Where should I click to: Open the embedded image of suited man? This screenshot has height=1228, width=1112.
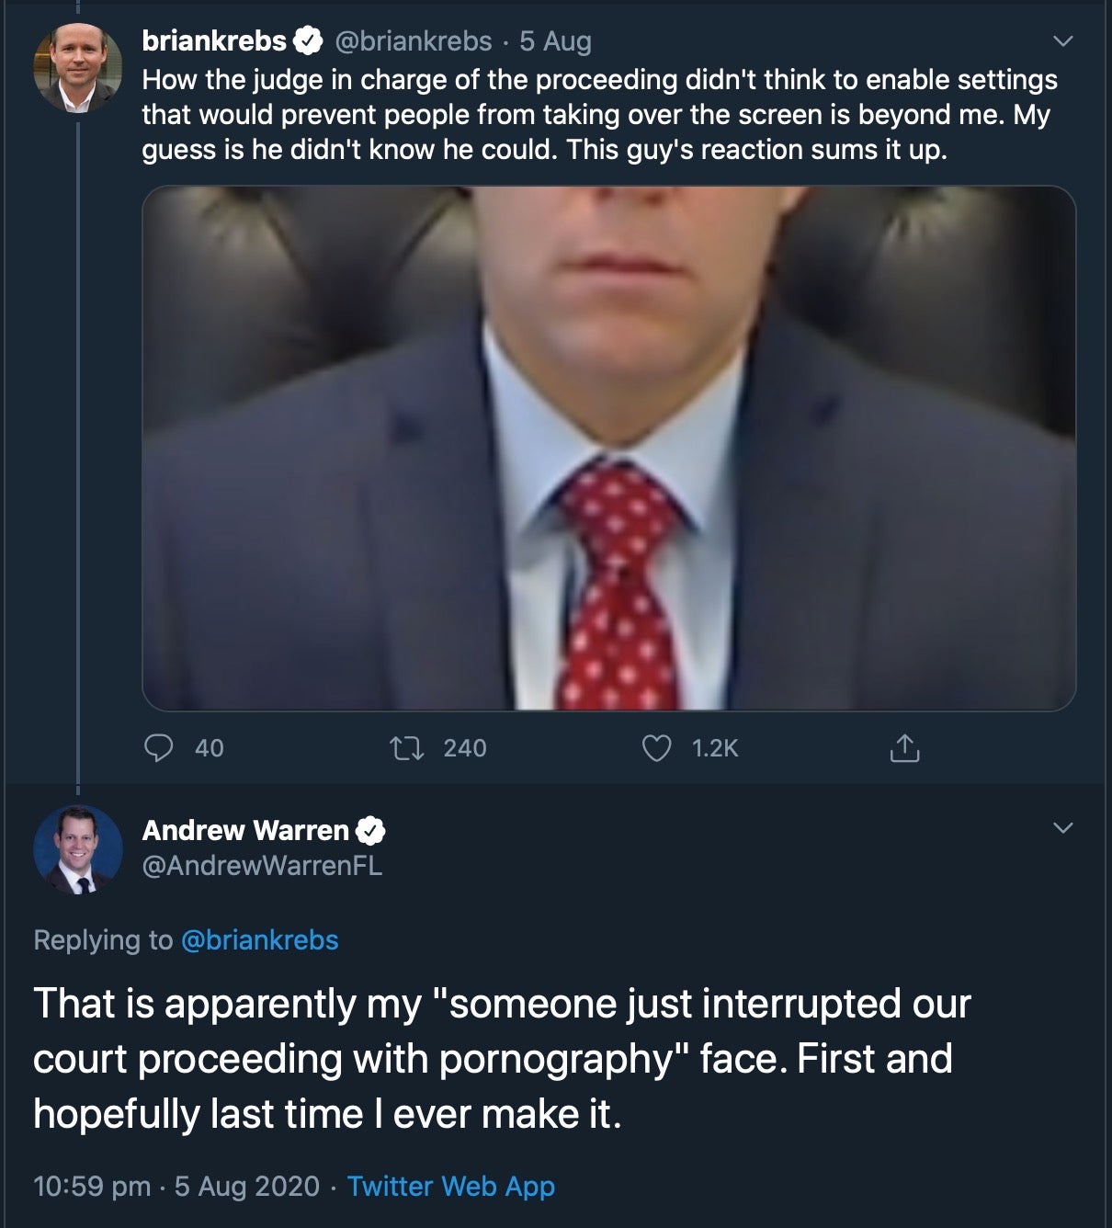[608, 448]
